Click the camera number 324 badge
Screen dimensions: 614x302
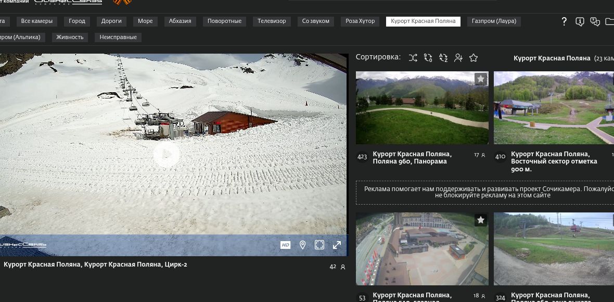pos(501,298)
